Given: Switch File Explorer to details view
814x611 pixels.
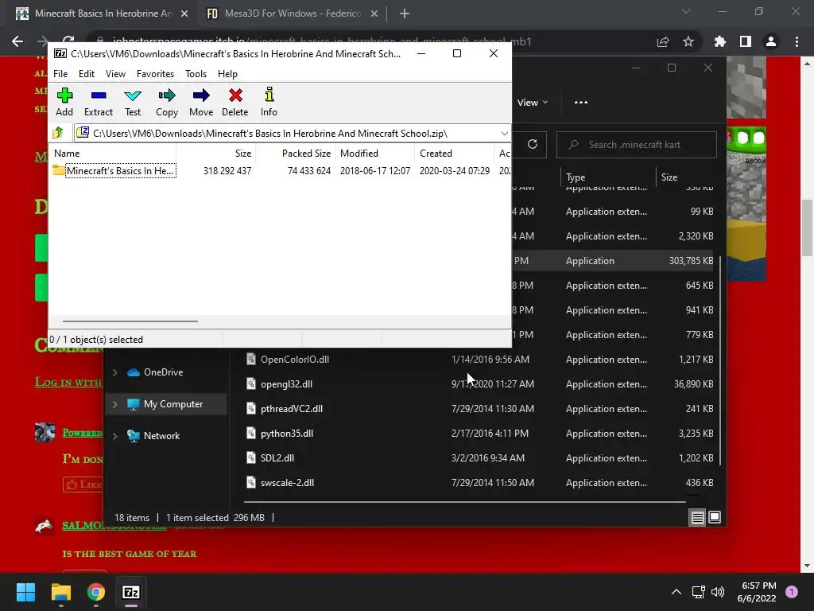Looking at the screenshot, I should pyautogui.click(x=697, y=517).
